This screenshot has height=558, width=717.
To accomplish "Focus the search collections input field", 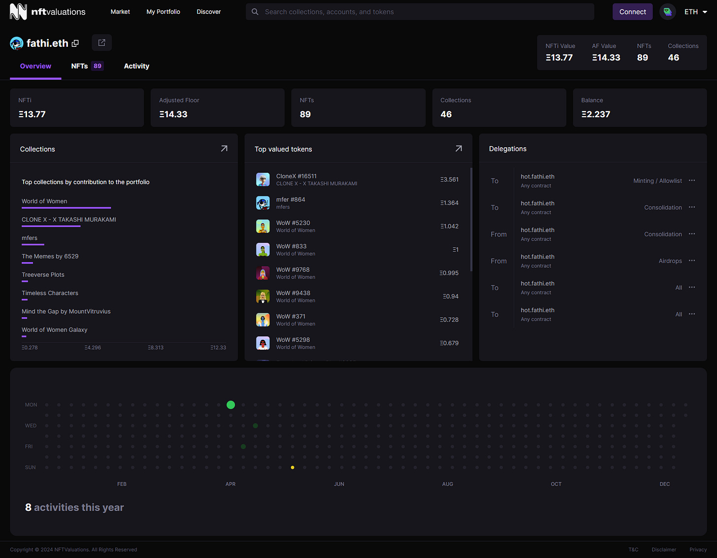I will 420,12.
